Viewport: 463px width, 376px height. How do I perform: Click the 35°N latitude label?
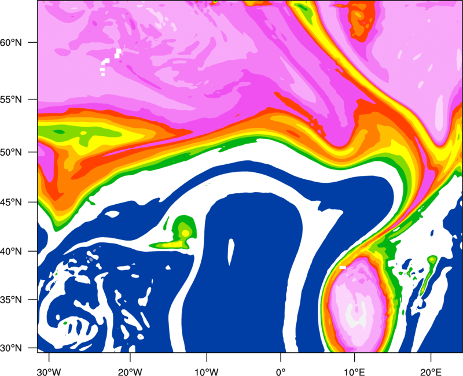tap(11, 300)
